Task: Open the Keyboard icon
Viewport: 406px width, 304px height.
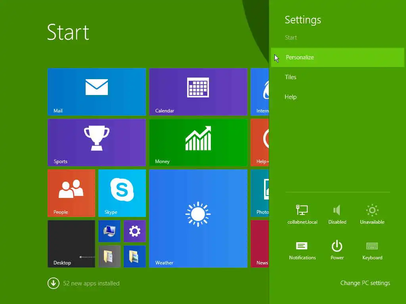Action: tap(372, 250)
